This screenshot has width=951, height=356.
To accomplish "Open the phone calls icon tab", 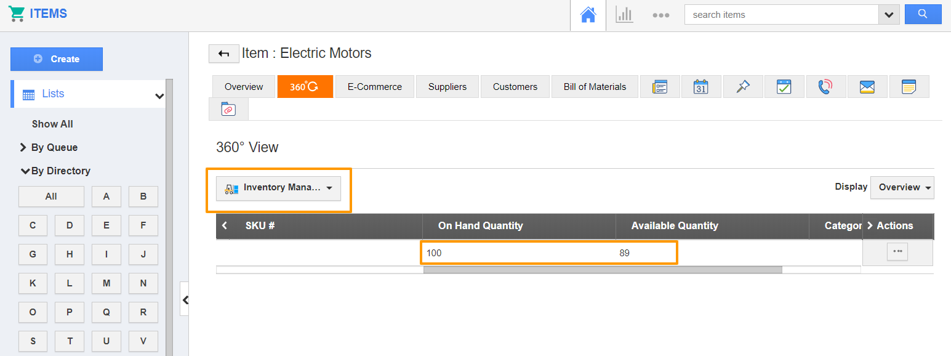I will tap(826, 86).
